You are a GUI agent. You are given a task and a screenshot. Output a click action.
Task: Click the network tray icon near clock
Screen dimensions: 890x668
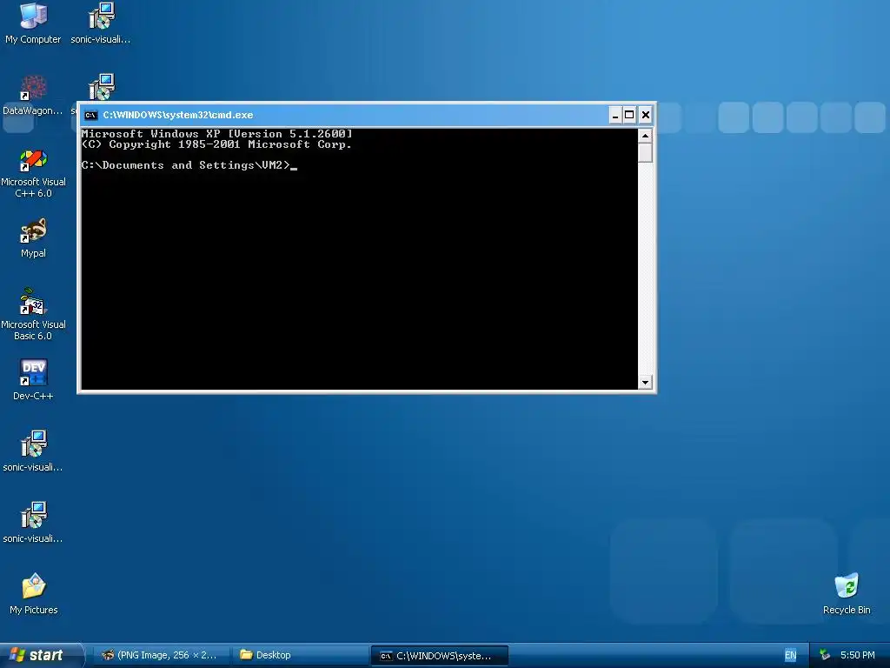[x=824, y=655]
